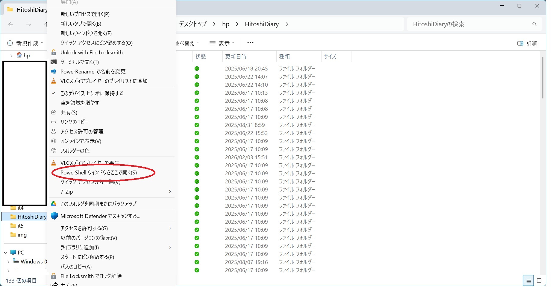This screenshot has height=296, width=555.
Task: Toggle the 詳細 details pane
Action: (x=527, y=43)
